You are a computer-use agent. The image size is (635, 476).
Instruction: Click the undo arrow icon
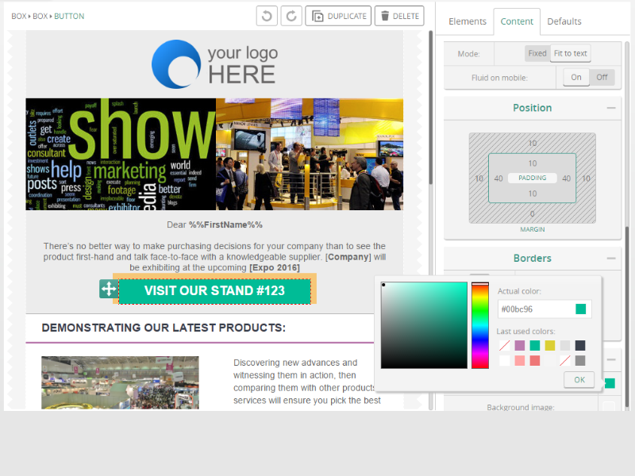point(267,16)
